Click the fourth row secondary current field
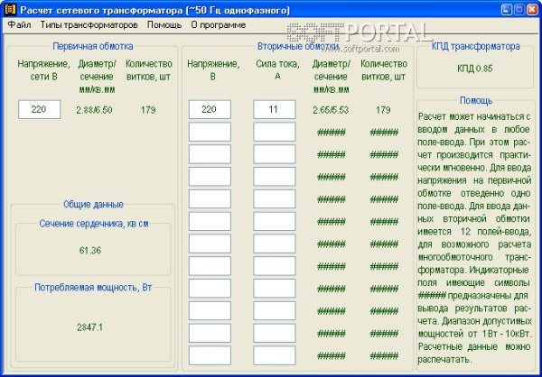Viewport: 542px width, 377px height. pos(275,177)
